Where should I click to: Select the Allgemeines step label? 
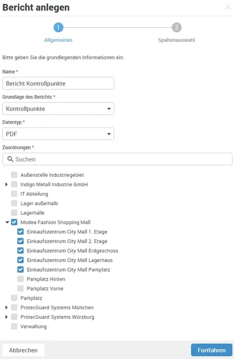click(58, 40)
